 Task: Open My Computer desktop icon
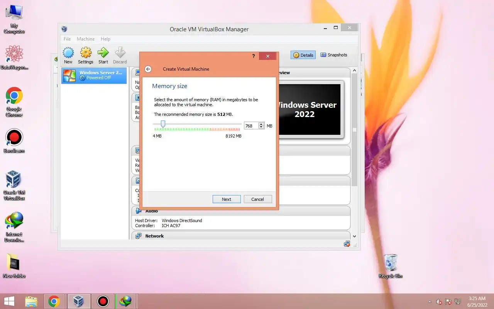point(14,19)
